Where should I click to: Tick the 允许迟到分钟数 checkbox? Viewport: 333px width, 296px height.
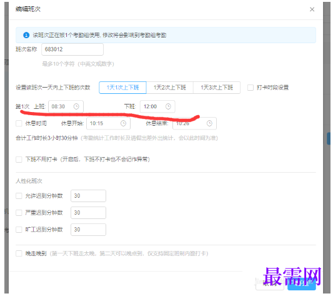(x=19, y=196)
